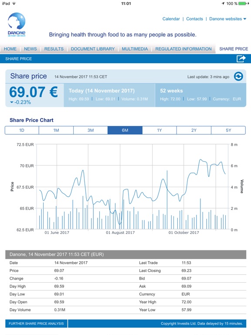
Task: Switch chart to 2Y range
Action: (194, 130)
